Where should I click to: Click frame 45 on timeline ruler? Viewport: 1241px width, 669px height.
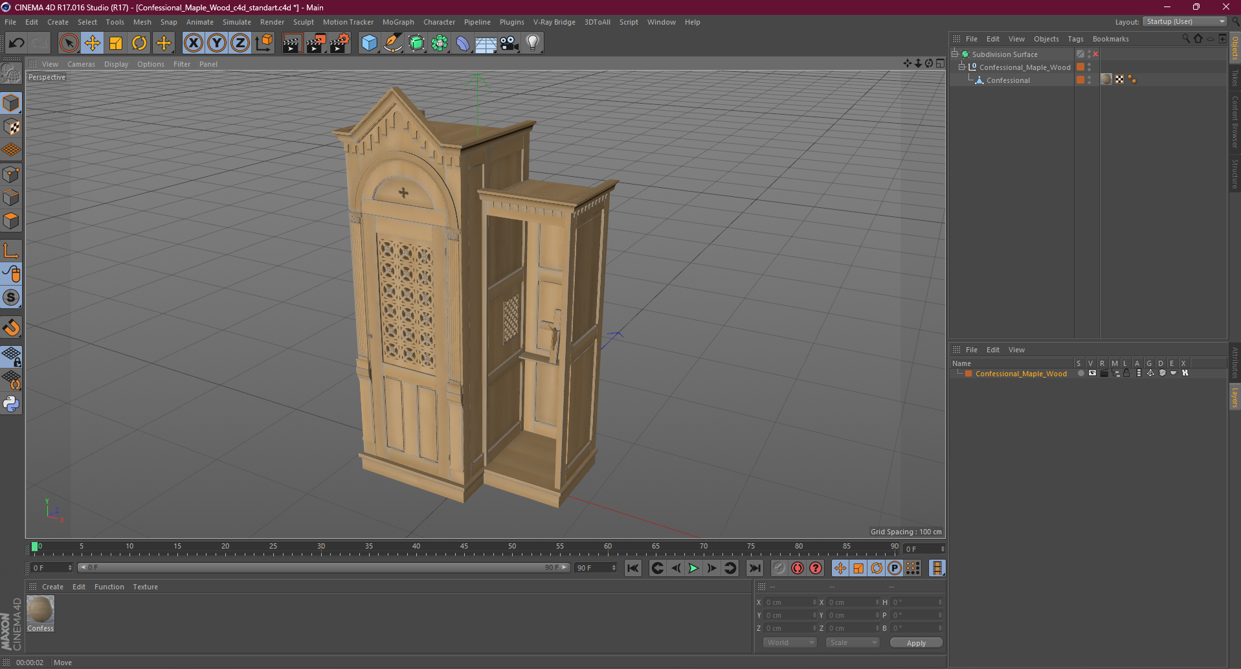(x=464, y=548)
